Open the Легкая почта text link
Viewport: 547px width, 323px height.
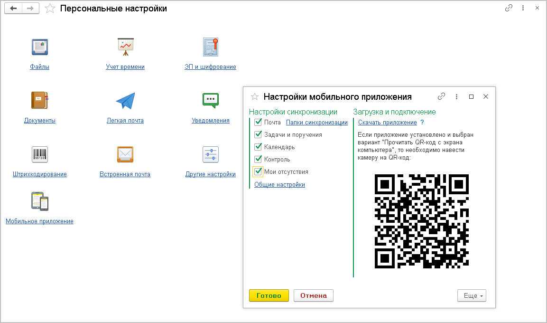(125, 121)
